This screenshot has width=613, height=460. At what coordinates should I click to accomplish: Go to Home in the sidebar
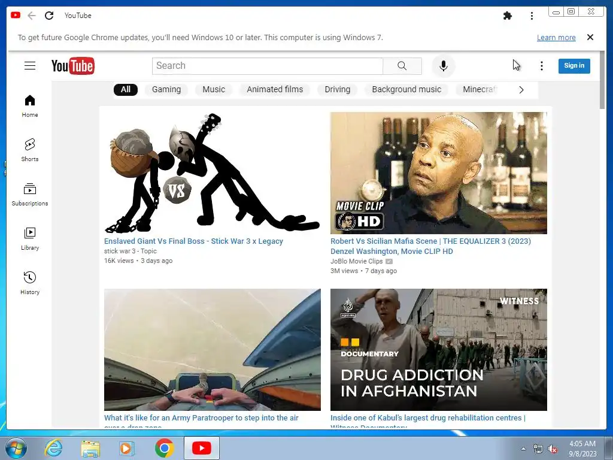[x=30, y=106]
